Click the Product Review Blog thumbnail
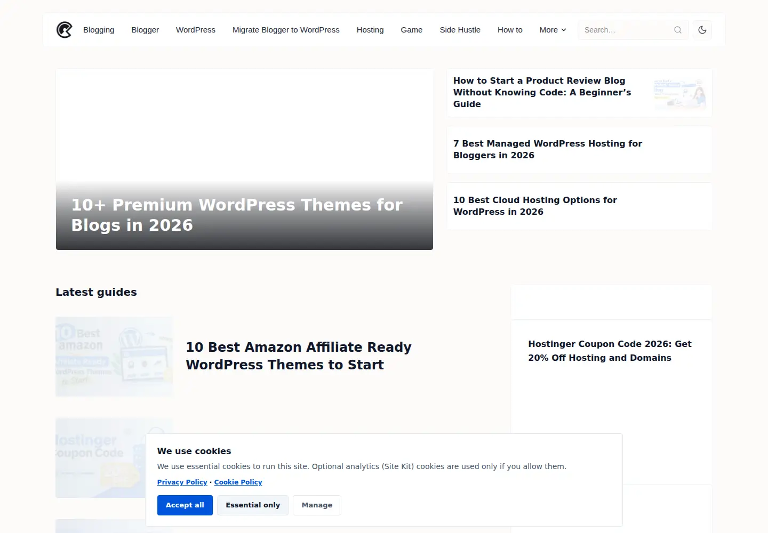 click(x=680, y=94)
